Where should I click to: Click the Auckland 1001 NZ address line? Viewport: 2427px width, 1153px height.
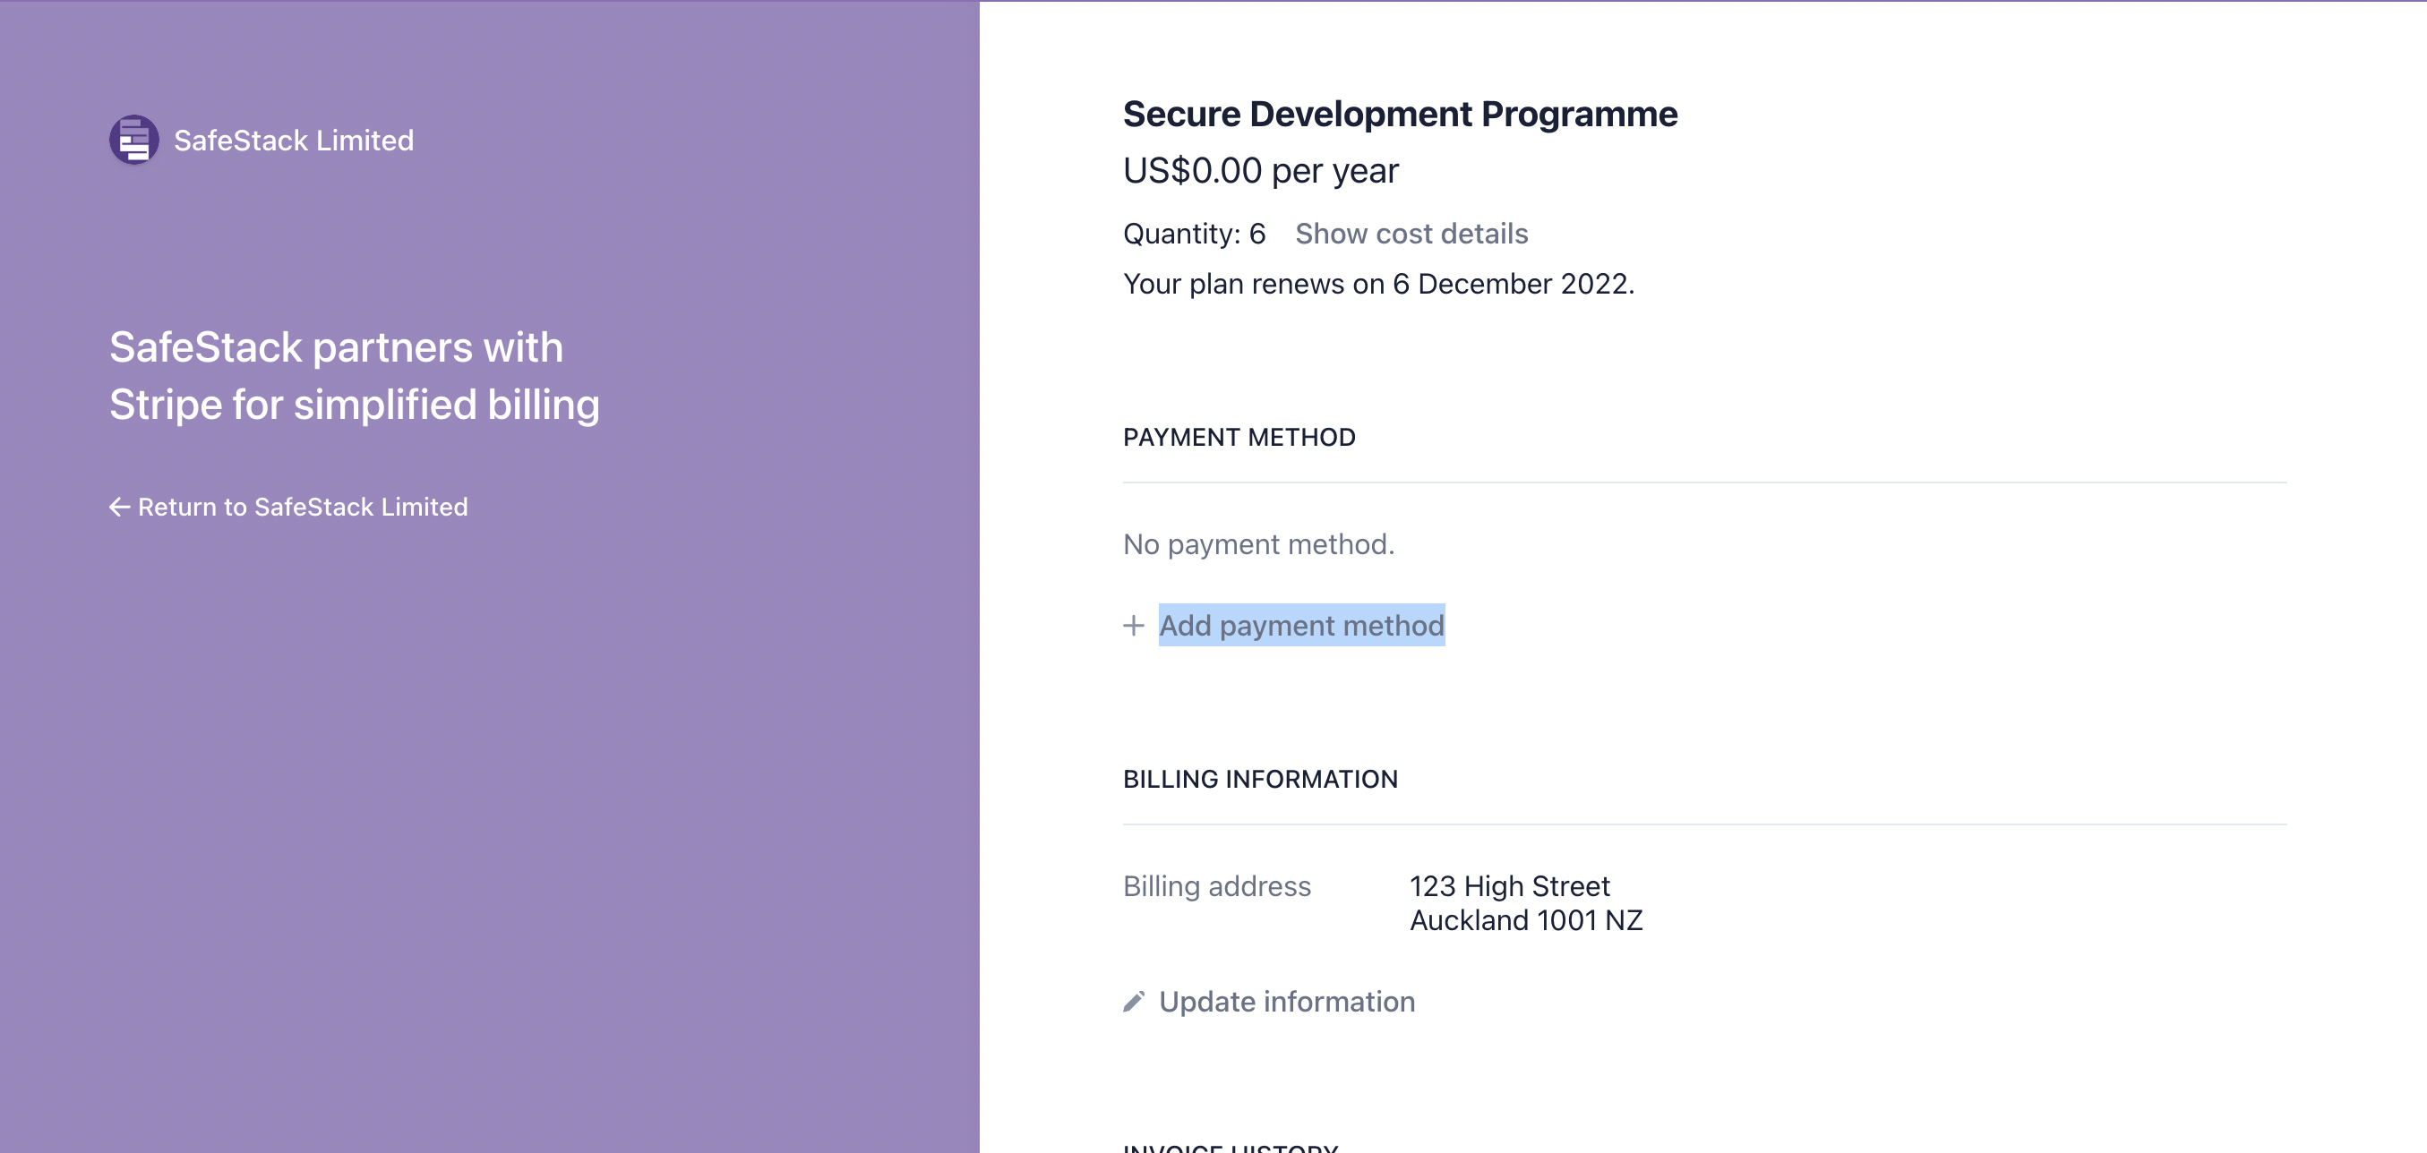(x=1526, y=920)
